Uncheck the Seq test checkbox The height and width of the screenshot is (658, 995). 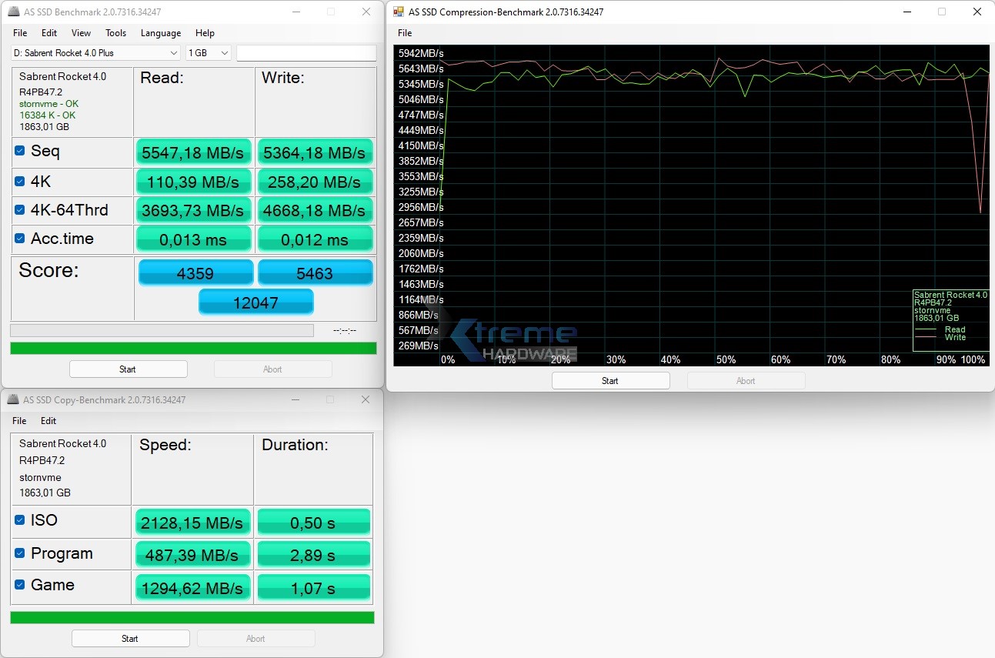point(20,151)
